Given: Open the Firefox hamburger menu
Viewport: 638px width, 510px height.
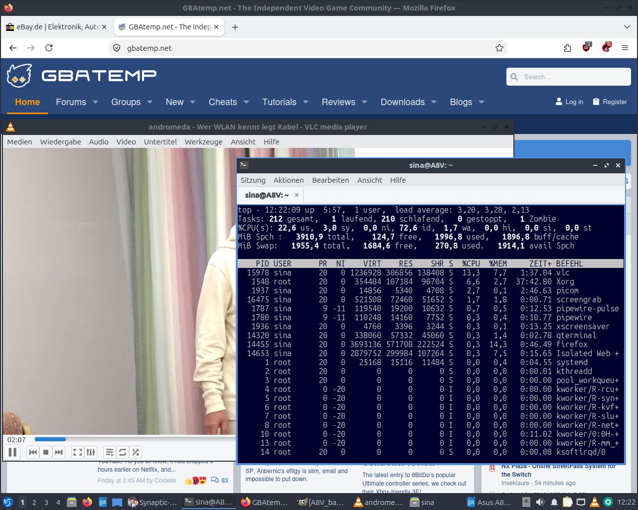Looking at the screenshot, I should coord(625,48).
